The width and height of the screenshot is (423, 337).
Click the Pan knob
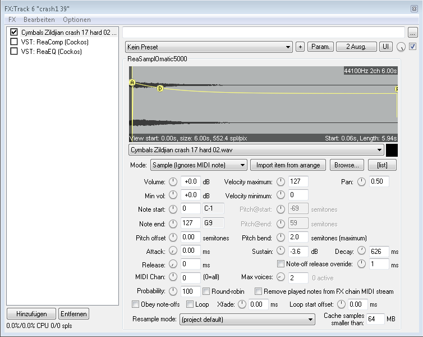(x=361, y=182)
